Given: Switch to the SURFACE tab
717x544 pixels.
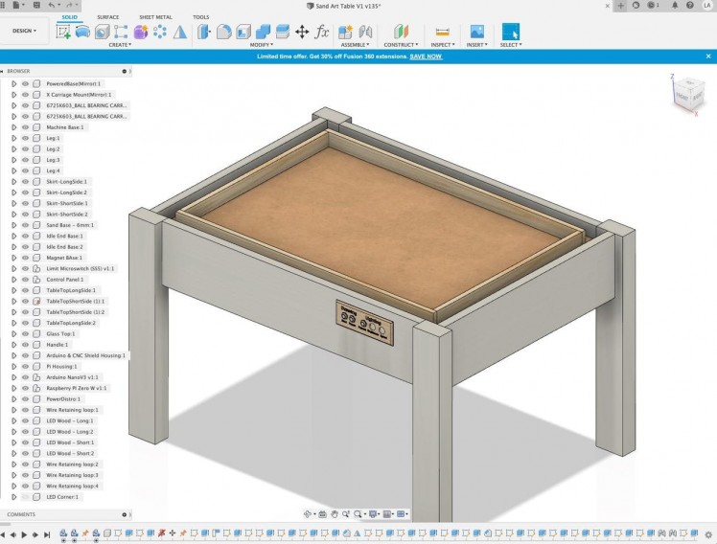Looking at the screenshot, I should 108,17.
